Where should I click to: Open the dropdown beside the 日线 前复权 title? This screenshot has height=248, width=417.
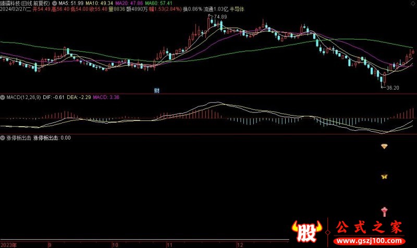click(55, 3)
